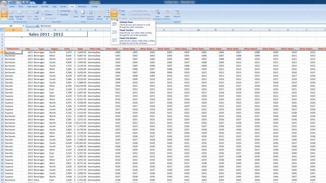Screen dimensions: 326x183
Task: Open the Macros menu
Action: coord(177,15)
